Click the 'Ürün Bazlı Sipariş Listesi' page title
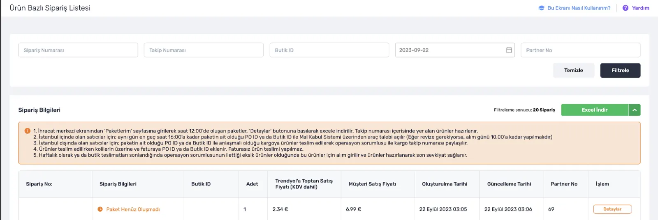This screenshot has height=220, width=658. pos(50,8)
